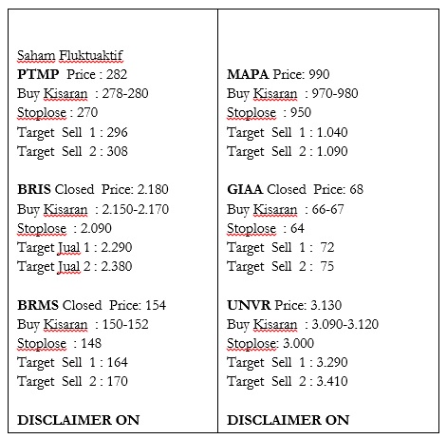Click MAPA Stoplose 950 line
The width and height of the screenshot is (447, 439).
[x=269, y=113]
